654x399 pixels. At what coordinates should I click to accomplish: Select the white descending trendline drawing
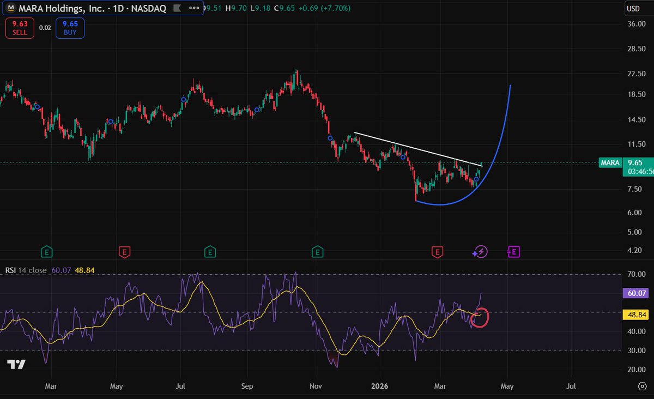tap(419, 149)
